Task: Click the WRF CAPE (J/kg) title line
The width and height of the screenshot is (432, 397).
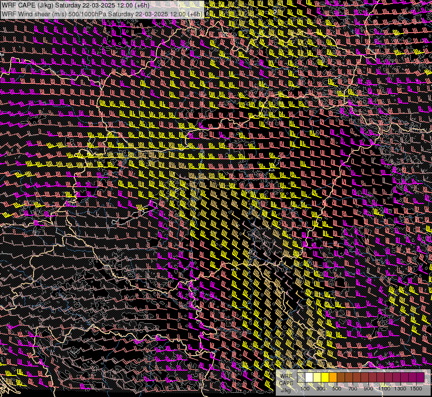Action: coord(76,5)
